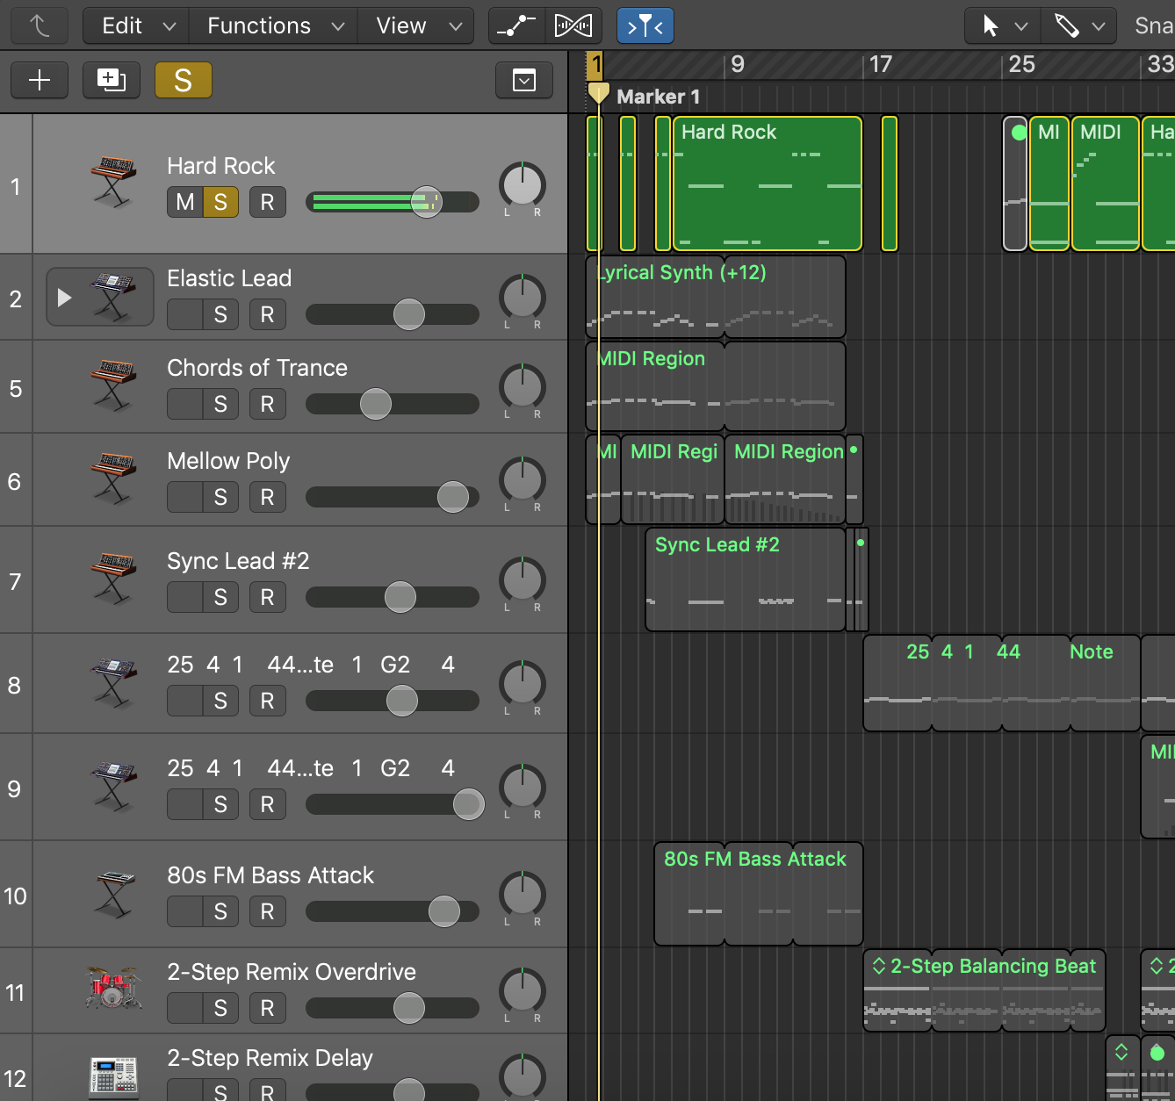1175x1101 pixels.
Task: Click the drum machine icon on track 12
Action: (x=113, y=1076)
